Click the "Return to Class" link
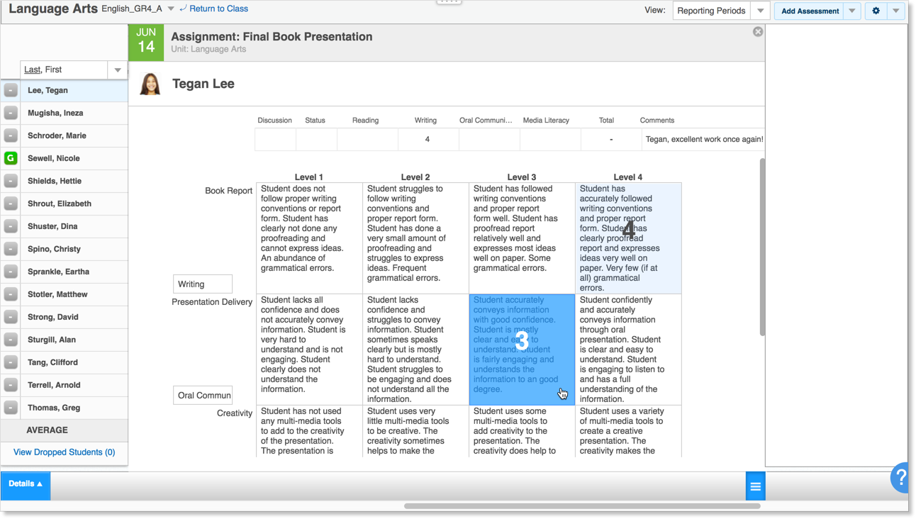This screenshot has height=519, width=916. [220, 9]
